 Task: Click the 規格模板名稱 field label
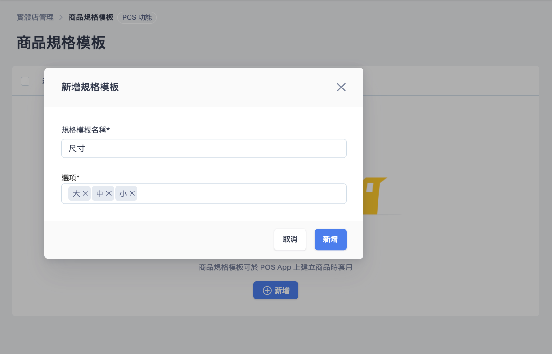pos(86,130)
